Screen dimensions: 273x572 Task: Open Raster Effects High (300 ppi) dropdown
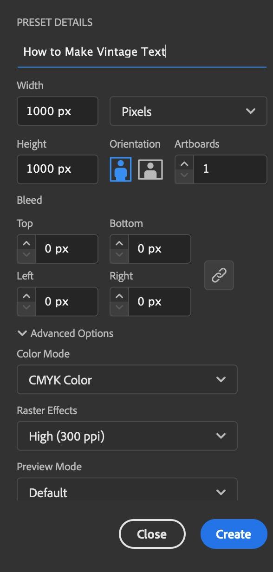pyautogui.click(x=127, y=436)
